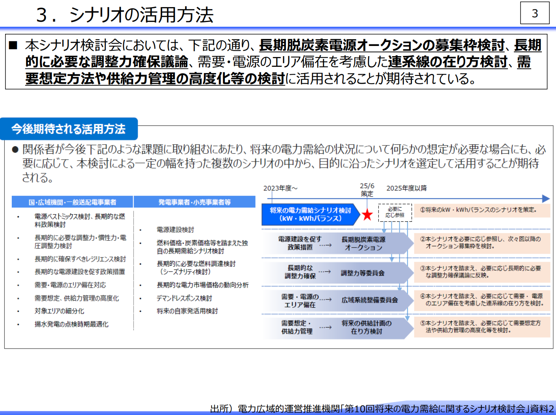Viewport: 556px width, 415px height.
Task: Select the text 長期脱炭素電源オークション in the flow chart
Action: [x=363, y=243]
